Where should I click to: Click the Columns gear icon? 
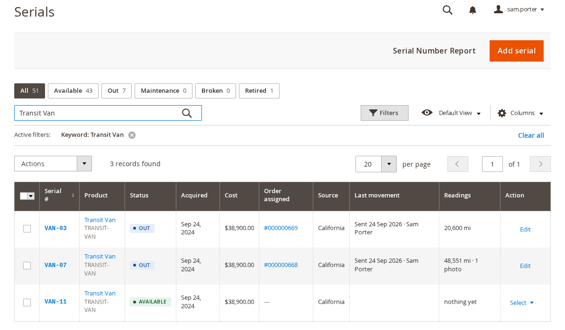501,113
